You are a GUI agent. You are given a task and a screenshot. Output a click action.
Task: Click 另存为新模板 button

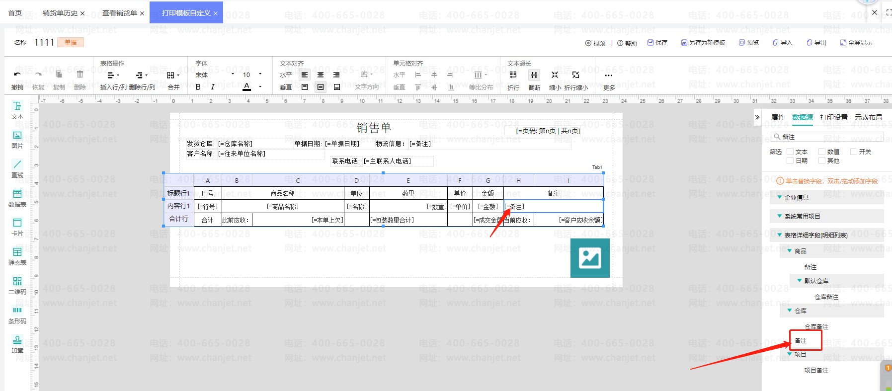click(x=703, y=43)
